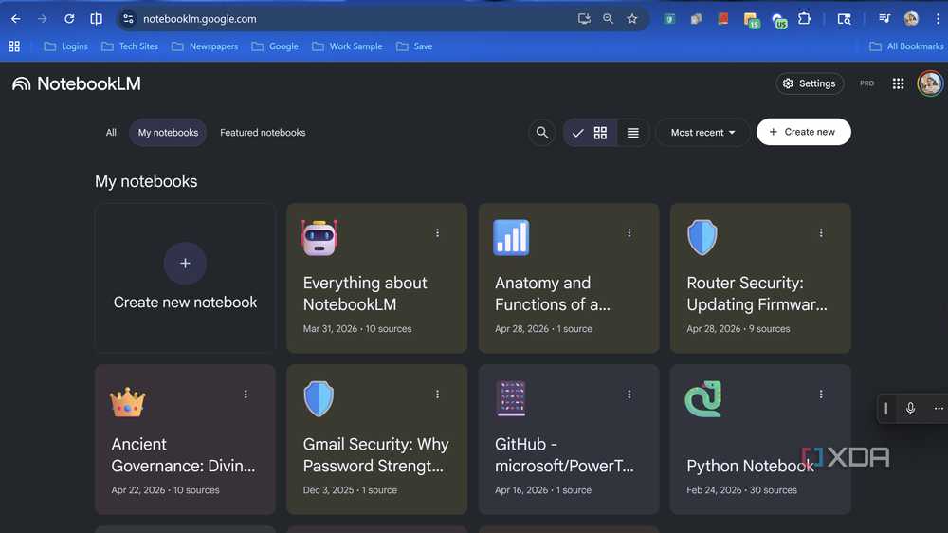This screenshot has height=533, width=948.
Task: Click the snake emoji on Python Notebook
Action: pyautogui.click(x=703, y=398)
